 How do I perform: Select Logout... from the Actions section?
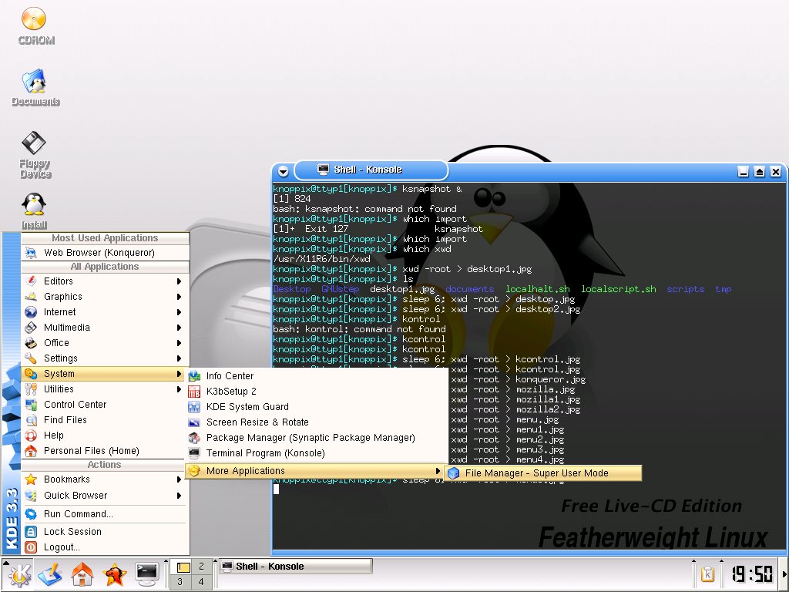(x=105, y=547)
